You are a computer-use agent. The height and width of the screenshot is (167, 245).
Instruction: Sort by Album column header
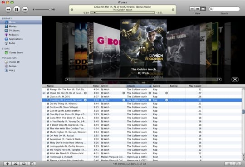point(139,86)
